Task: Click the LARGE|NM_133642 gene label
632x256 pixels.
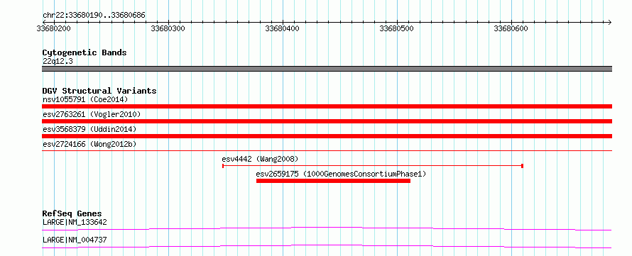Action: click(x=75, y=222)
